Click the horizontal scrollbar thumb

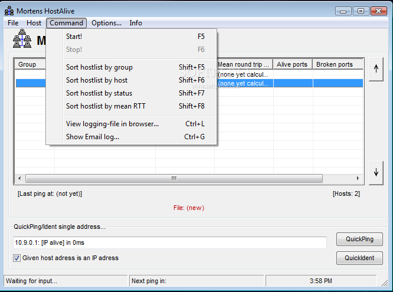coord(174,179)
